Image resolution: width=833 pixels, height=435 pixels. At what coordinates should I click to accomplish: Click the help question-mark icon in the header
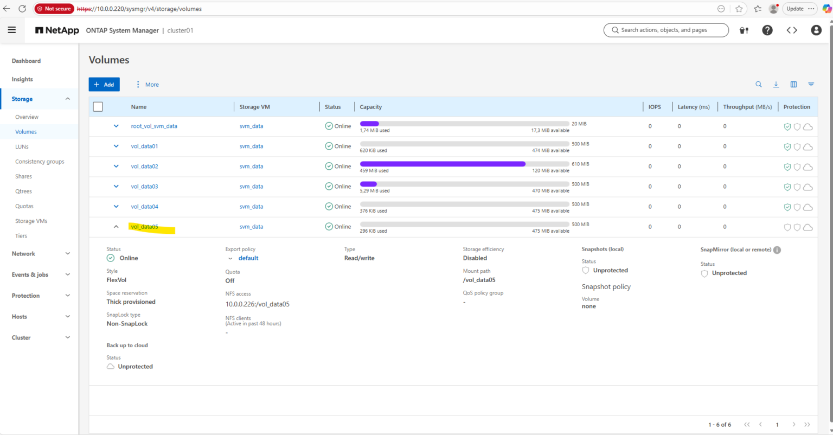767,30
